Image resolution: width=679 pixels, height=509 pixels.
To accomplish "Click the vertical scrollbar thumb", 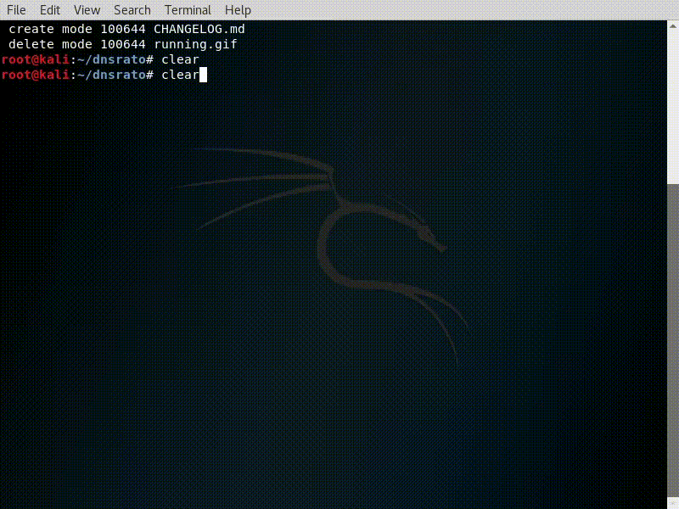I will click(673, 342).
